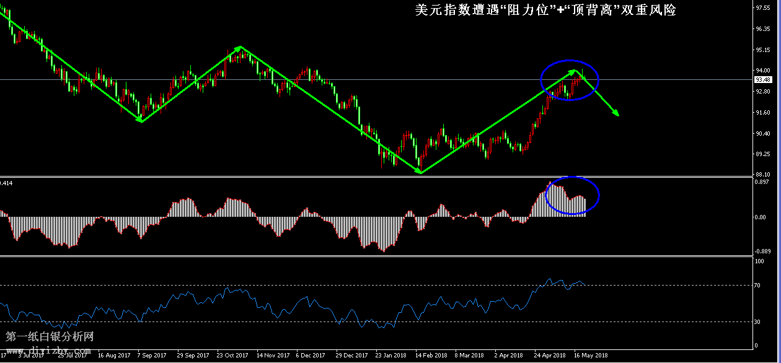Click the RSI 30 level label
This screenshot has width=781, height=363.
758,321
